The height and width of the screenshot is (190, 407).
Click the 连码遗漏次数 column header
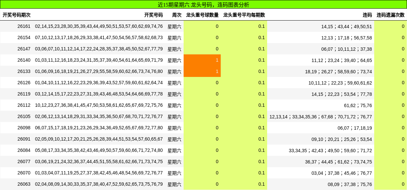tap(390, 15)
